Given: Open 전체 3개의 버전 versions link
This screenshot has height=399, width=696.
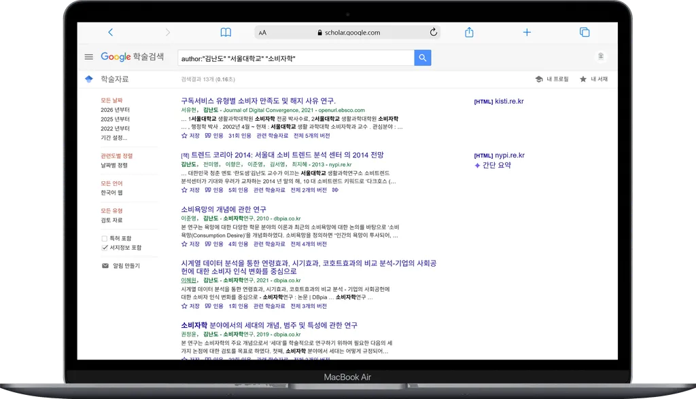Looking at the screenshot, I should pos(309,306).
